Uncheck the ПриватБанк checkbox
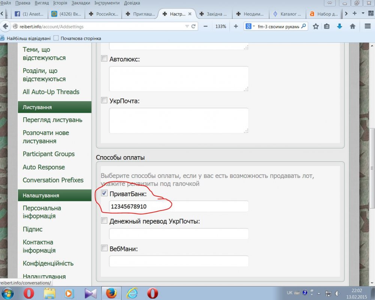The image size is (375, 300). point(104,194)
